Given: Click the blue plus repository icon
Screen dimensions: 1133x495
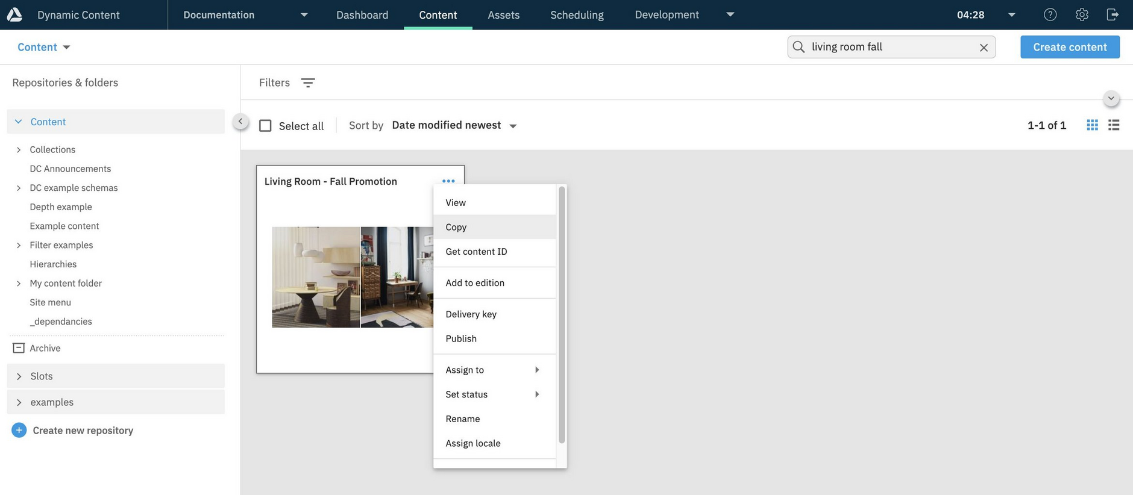Looking at the screenshot, I should [x=19, y=430].
